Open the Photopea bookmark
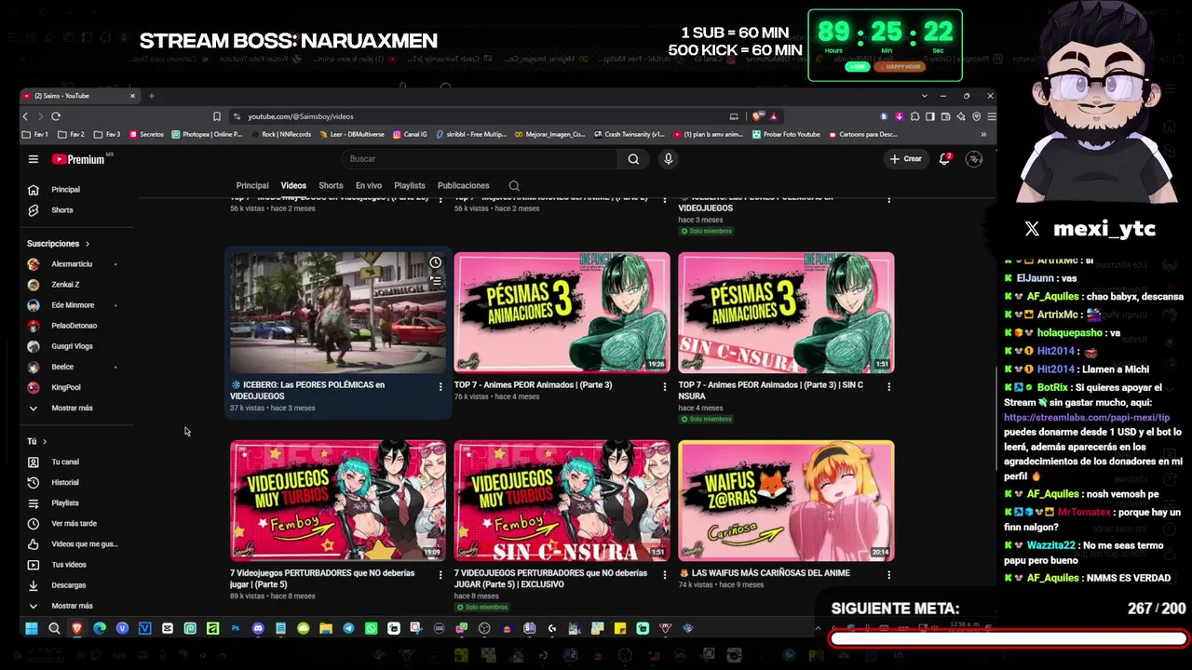 tap(206, 134)
